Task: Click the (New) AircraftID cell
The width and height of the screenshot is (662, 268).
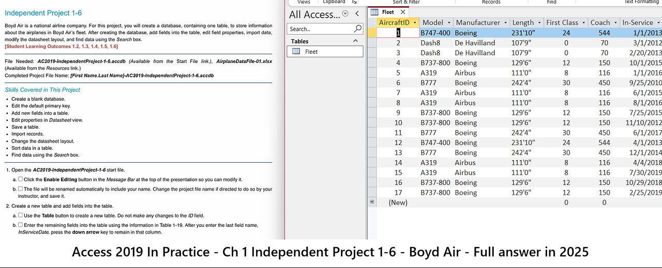Action: point(398,202)
